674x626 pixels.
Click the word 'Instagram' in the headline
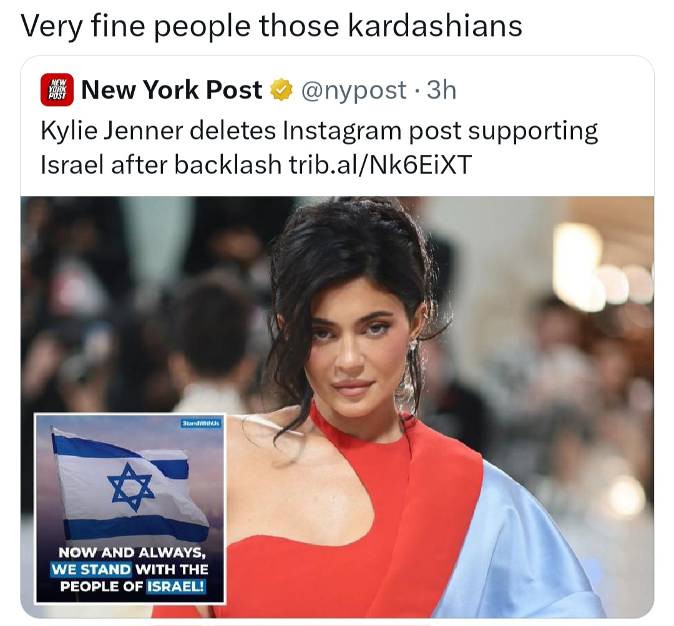tap(342, 132)
